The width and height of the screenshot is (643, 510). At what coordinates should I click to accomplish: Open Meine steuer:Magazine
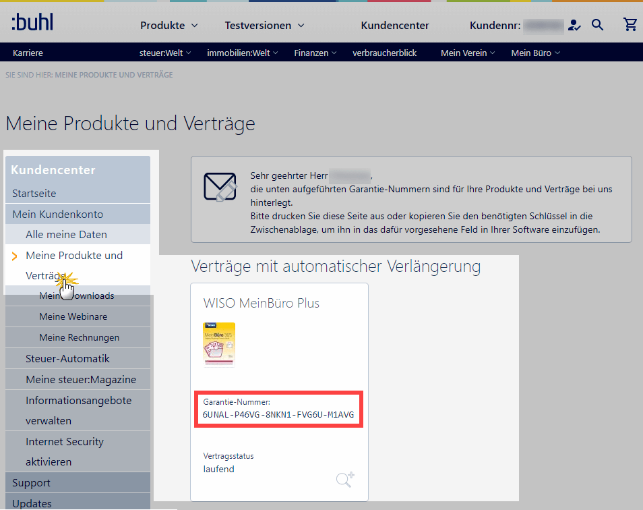pyautogui.click(x=78, y=380)
